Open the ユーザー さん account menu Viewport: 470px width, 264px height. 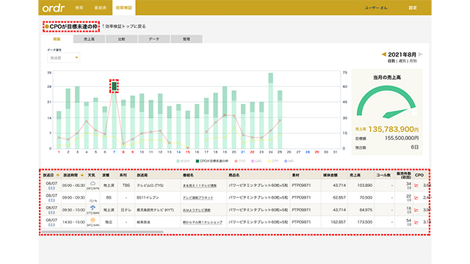click(x=376, y=8)
